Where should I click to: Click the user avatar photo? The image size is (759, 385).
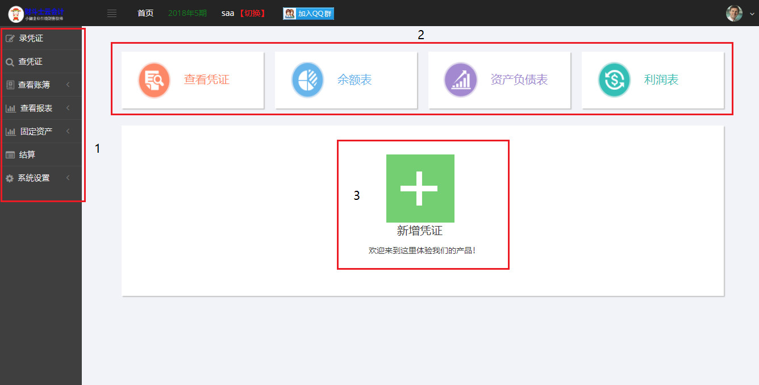click(x=734, y=14)
